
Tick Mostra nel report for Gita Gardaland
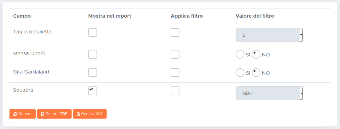[x=93, y=73]
